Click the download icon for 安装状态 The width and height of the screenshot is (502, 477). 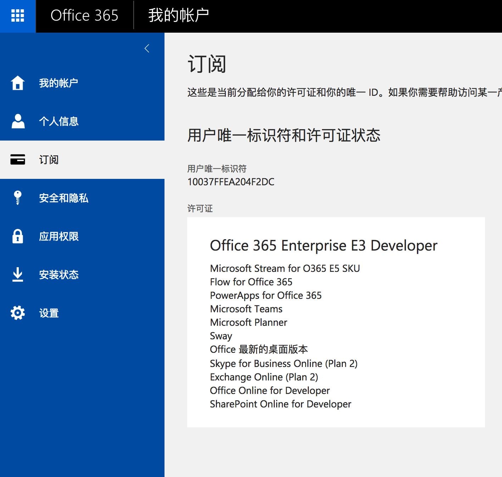(x=18, y=274)
